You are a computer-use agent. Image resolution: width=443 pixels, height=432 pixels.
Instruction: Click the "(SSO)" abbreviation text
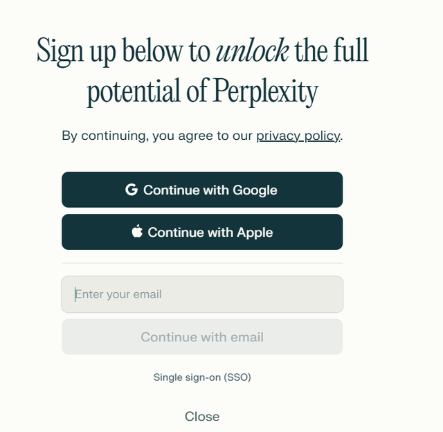coord(237,377)
